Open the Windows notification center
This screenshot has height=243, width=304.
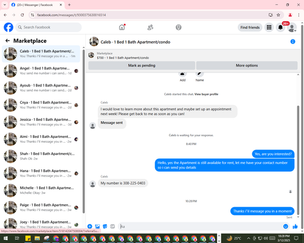tap(296, 238)
